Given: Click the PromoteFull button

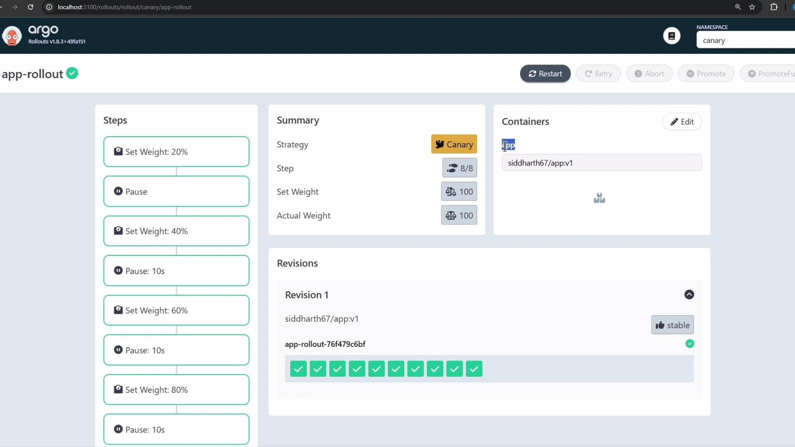Looking at the screenshot, I should click(x=768, y=74).
